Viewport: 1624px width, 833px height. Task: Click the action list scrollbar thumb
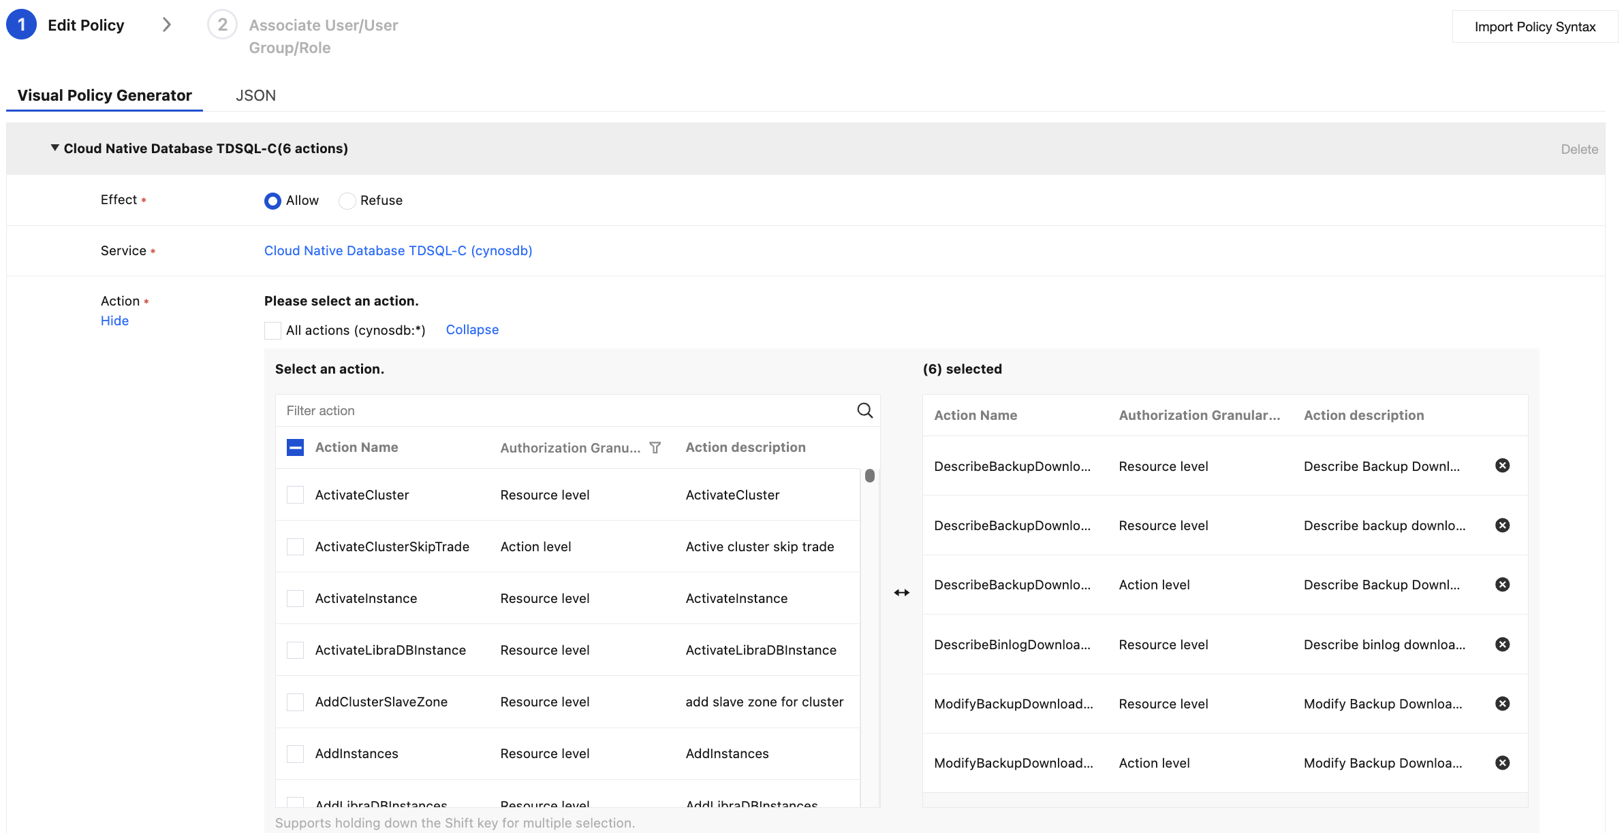[x=869, y=476]
